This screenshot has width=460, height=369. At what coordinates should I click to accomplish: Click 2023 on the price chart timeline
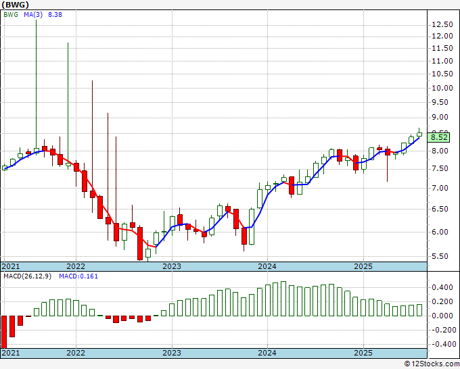click(x=172, y=266)
